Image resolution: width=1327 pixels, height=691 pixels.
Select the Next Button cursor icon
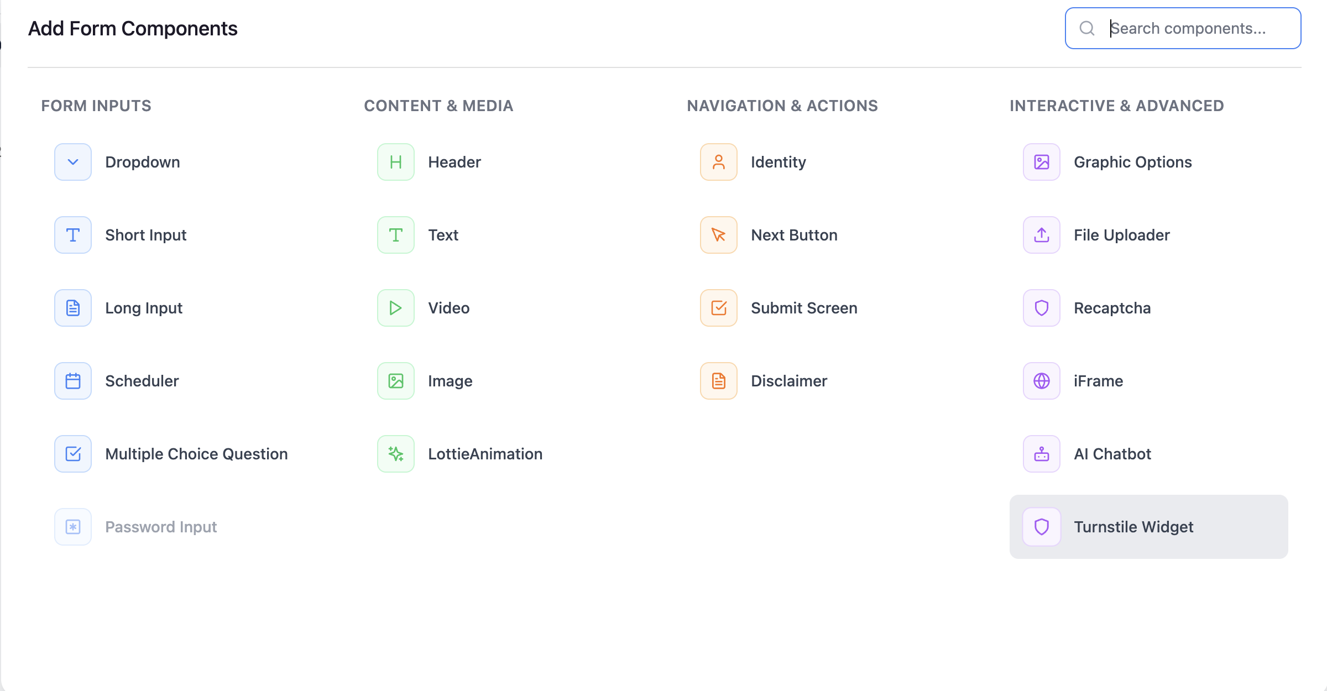coord(718,234)
